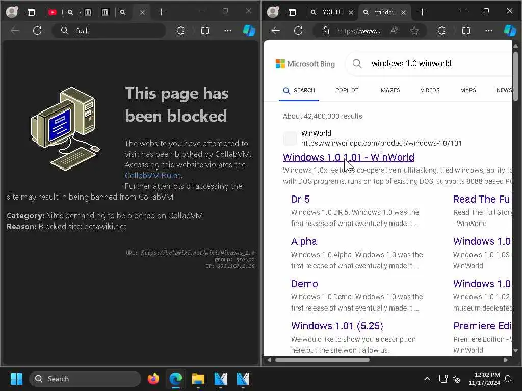Launch Firefox from the taskbar
Image resolution: width=522 pixels, height=391 pixels.
click(x=153, y=379)
